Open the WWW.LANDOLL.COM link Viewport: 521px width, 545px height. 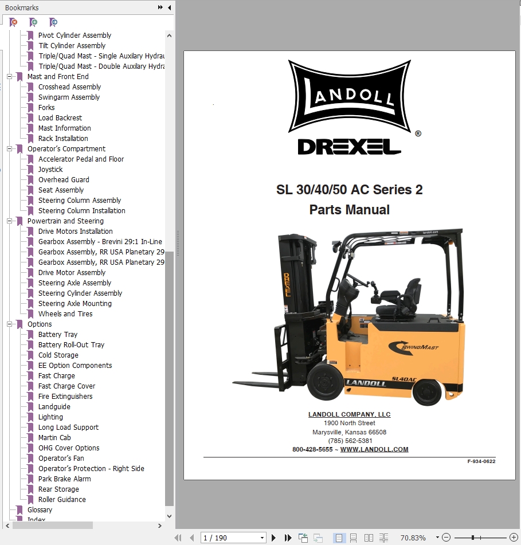(x=374, y=449)
